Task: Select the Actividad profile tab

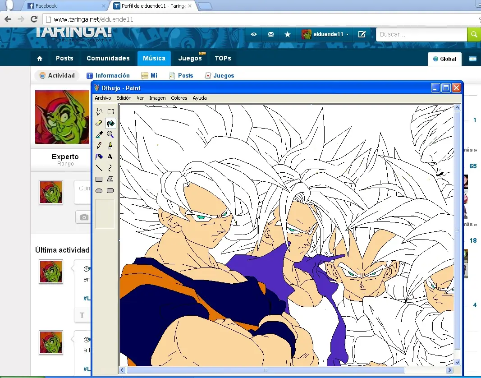Action: (x=57, y=75)
